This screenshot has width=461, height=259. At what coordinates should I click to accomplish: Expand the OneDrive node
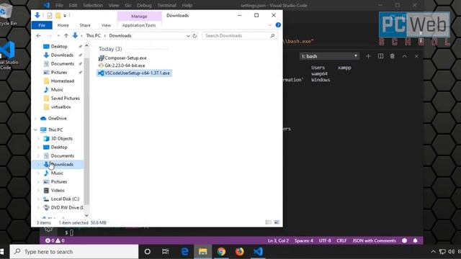pos(35,118)
